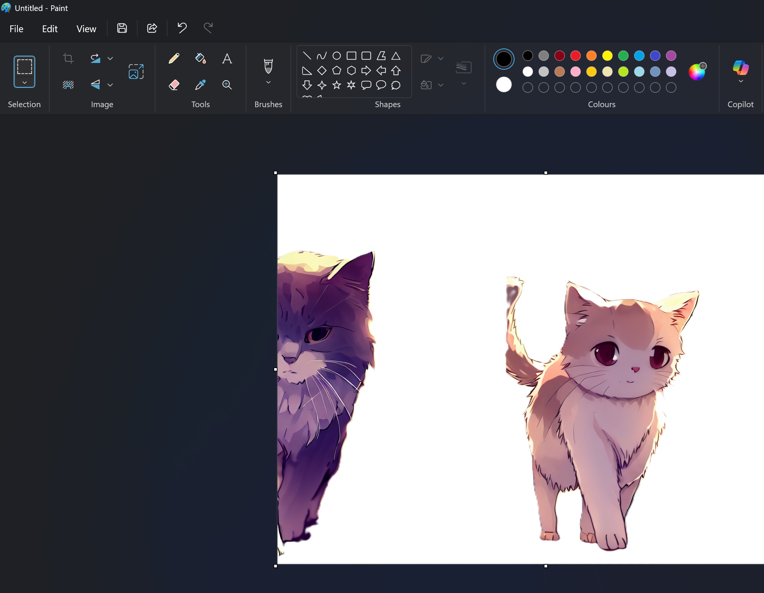The width and height of the screenshot is (764, 593).
Task: Open the View menu
Action: pos(86,28)
